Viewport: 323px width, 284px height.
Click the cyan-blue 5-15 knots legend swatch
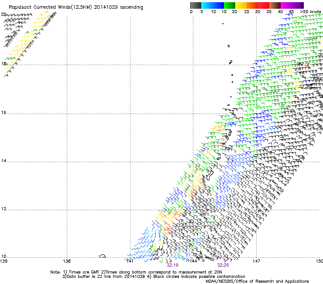click(213, 5)
